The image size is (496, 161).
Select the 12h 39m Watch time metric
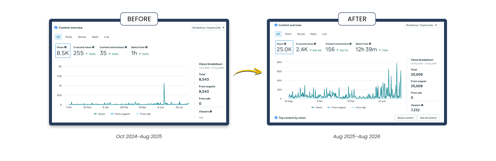[x=372, y=47]
